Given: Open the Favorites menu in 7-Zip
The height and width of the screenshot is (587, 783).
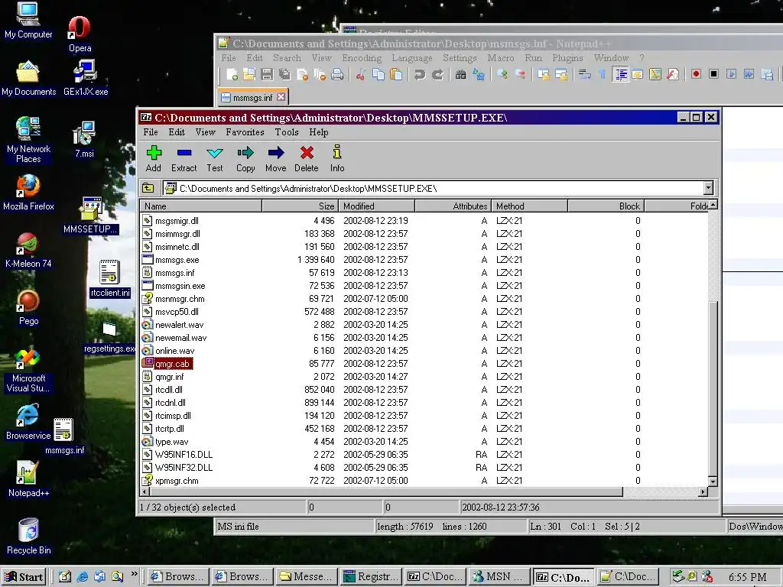Looking at the screenshot, I should pos(245,131).
